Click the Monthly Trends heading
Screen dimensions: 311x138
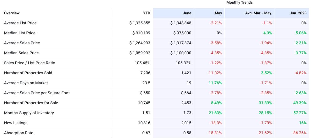point(239,2)
